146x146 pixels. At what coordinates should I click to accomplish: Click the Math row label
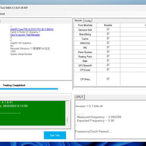tap(85, 61)
